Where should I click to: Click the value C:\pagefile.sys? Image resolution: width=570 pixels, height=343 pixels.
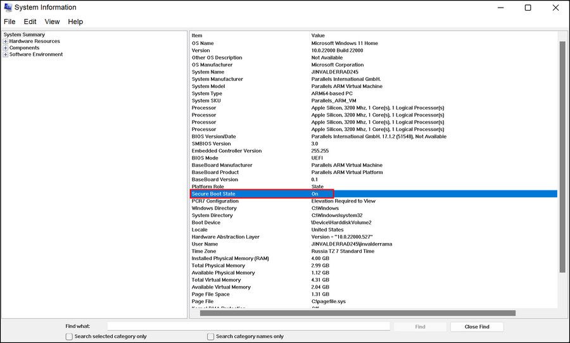coord(328,301)
